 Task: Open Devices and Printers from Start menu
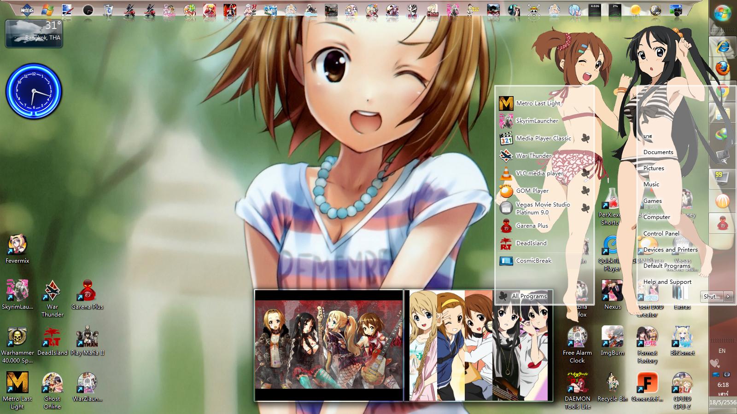[x=670, y=250]
